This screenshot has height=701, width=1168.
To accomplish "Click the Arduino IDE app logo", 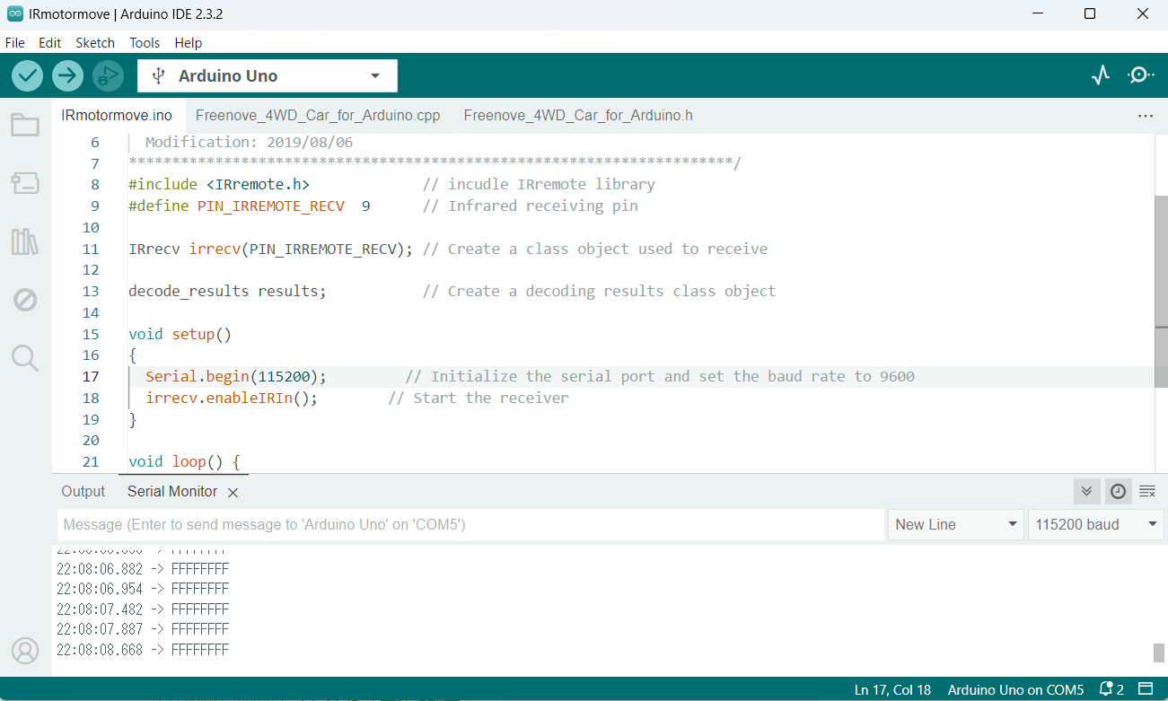I will click(15, 13).
